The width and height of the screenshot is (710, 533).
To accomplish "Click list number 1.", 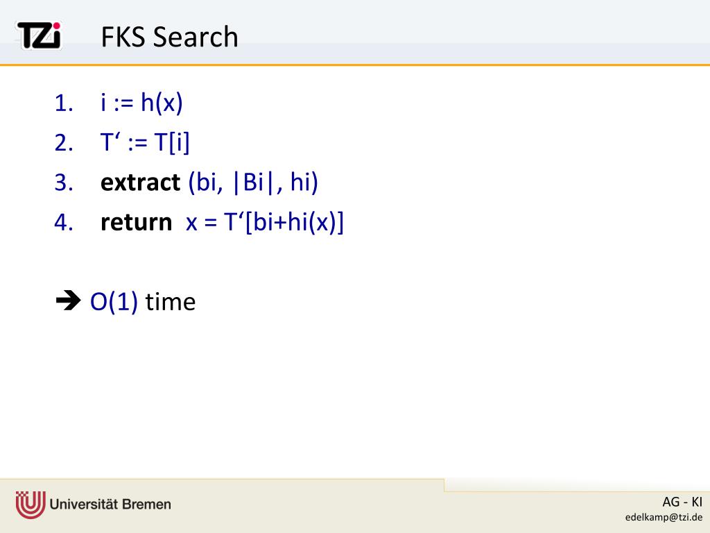I will [x=64, y=103].
